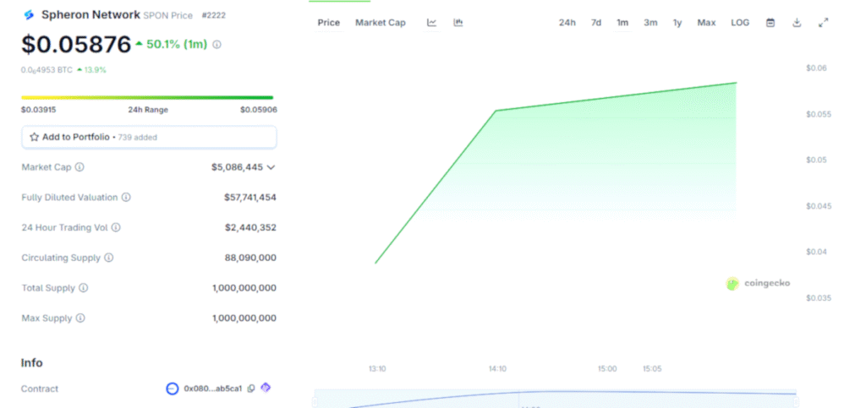Show Fully Diluted Valuation info tooltip

tap(126, 198)
